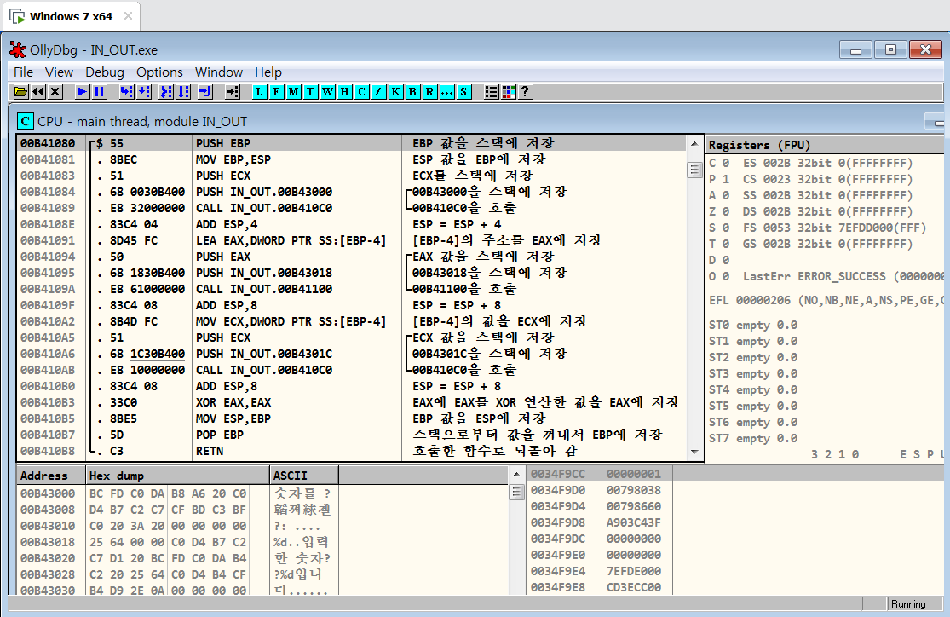950x617 pixels.
Task: Click the Step over icon
Action: click(x=144, y=91)
